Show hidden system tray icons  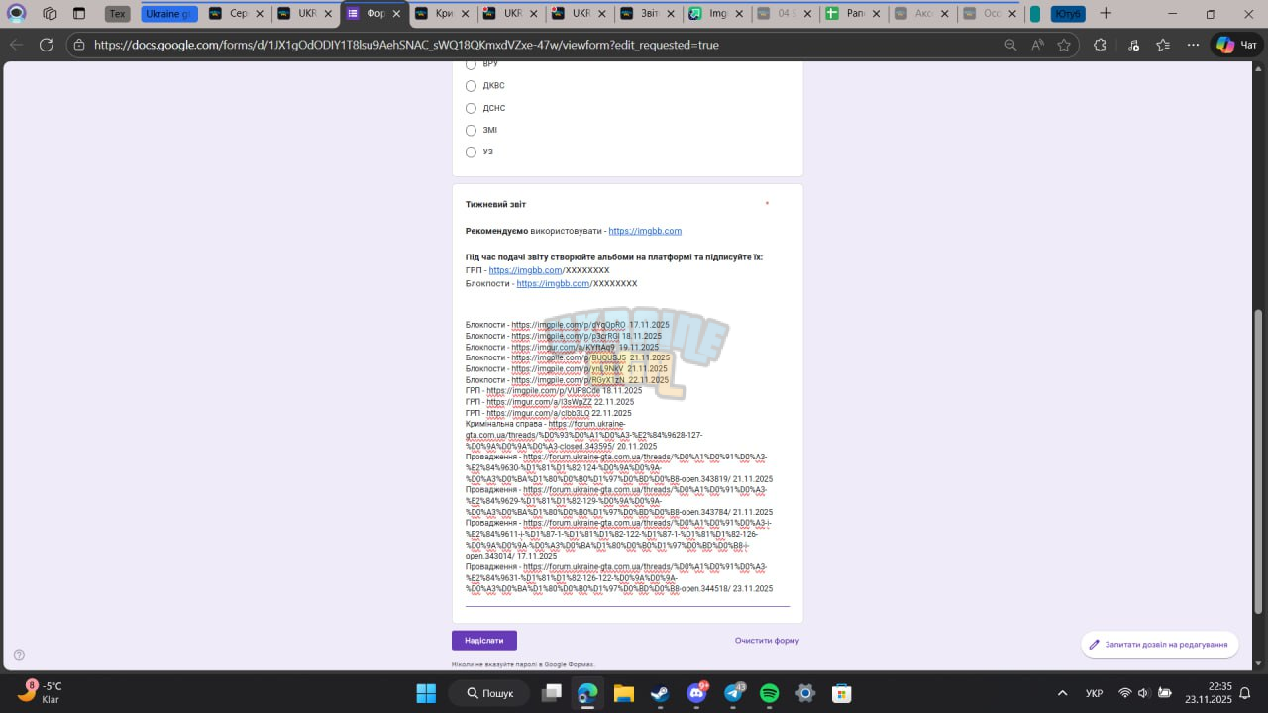coord(1063,693)
